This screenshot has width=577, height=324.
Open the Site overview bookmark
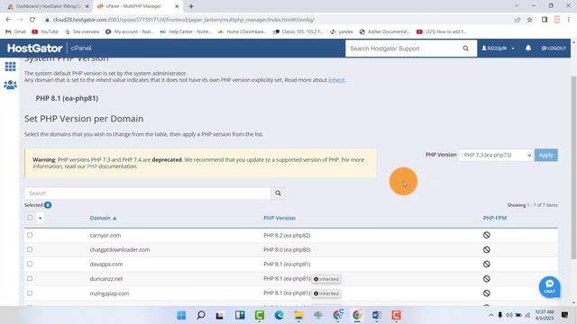click(82, 32)
